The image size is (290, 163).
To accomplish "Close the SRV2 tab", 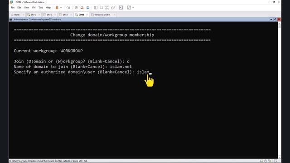I will (55, 15).
